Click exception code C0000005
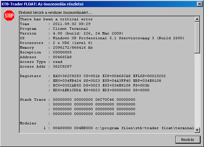The image size is (204, 147). (x=62, y=52)
